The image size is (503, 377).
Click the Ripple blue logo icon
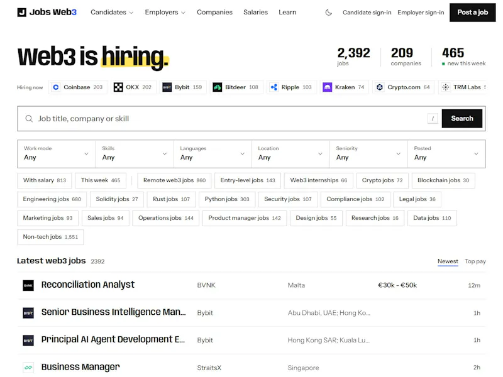coord(274,87)
